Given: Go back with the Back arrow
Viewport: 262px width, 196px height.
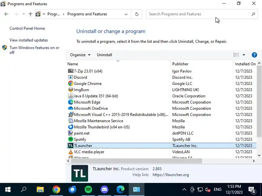Looking at the screenshot, I should [x=6, y=14].
